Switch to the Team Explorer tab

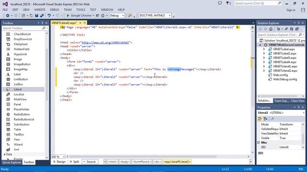click(282, 101)
